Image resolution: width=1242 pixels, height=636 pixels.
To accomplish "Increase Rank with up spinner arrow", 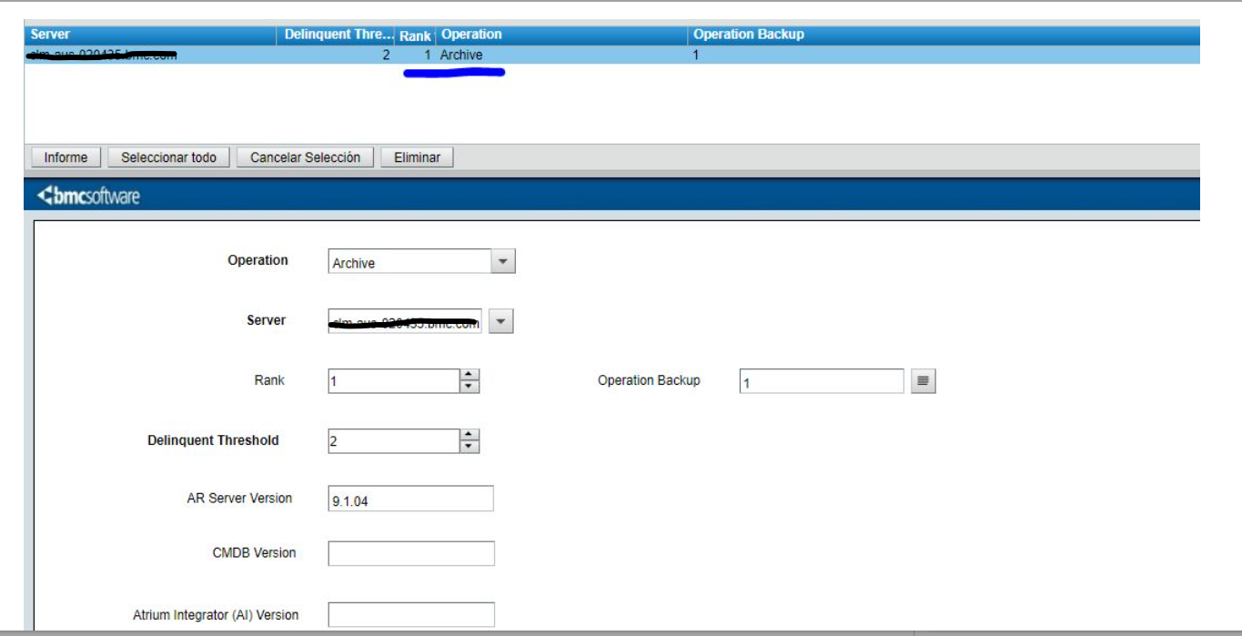I will [469, 375].
